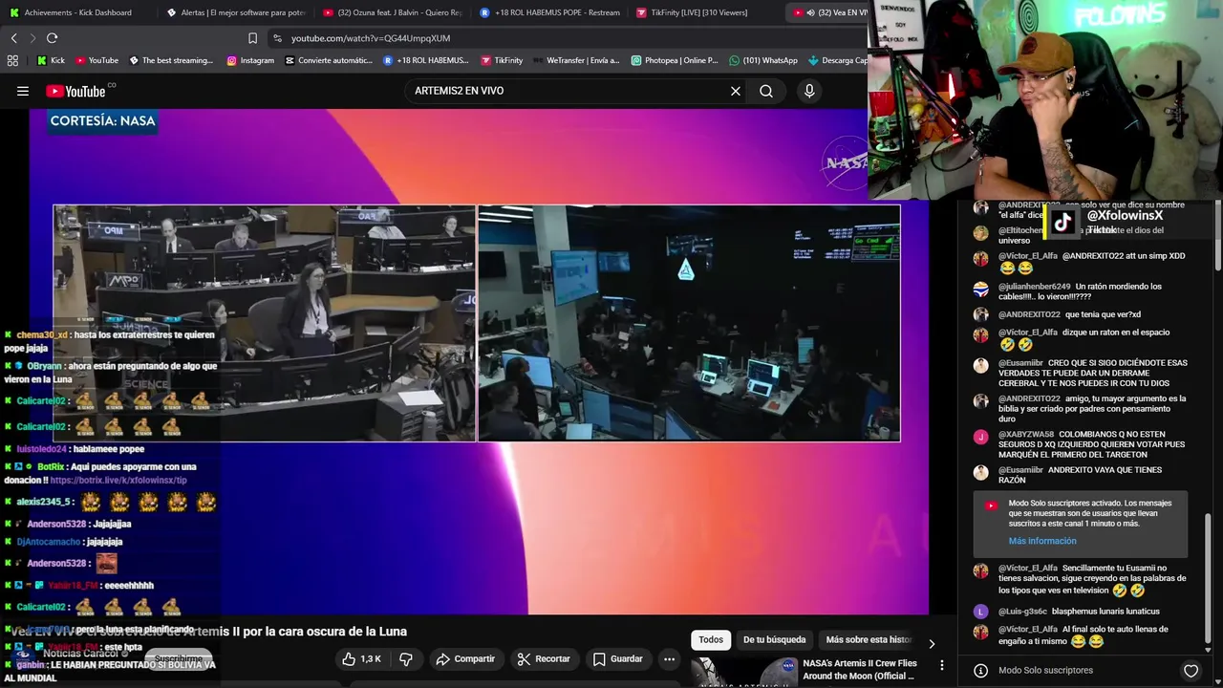
Task: Open the WeTransfer bookmark
Action: tap(576, 60)
